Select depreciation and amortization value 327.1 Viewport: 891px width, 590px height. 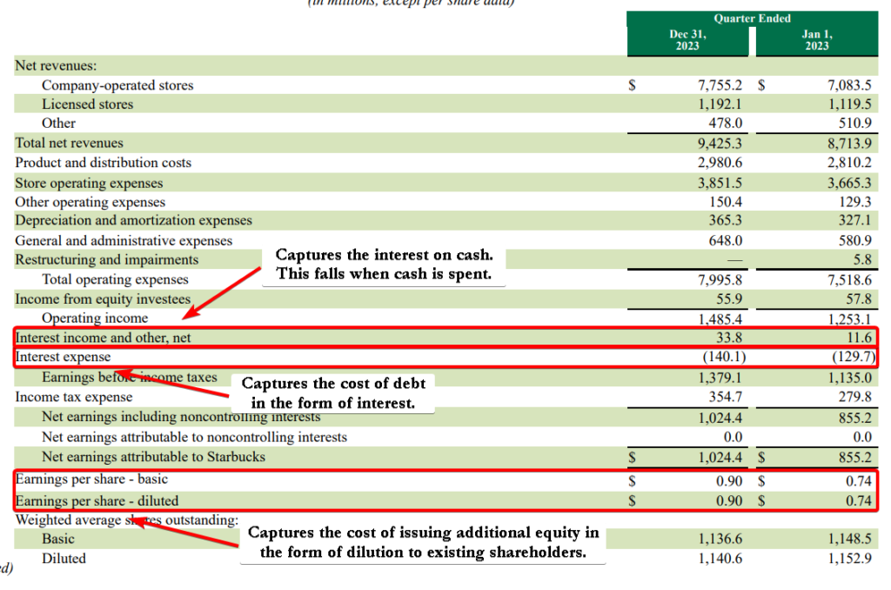tap(855, 220)
